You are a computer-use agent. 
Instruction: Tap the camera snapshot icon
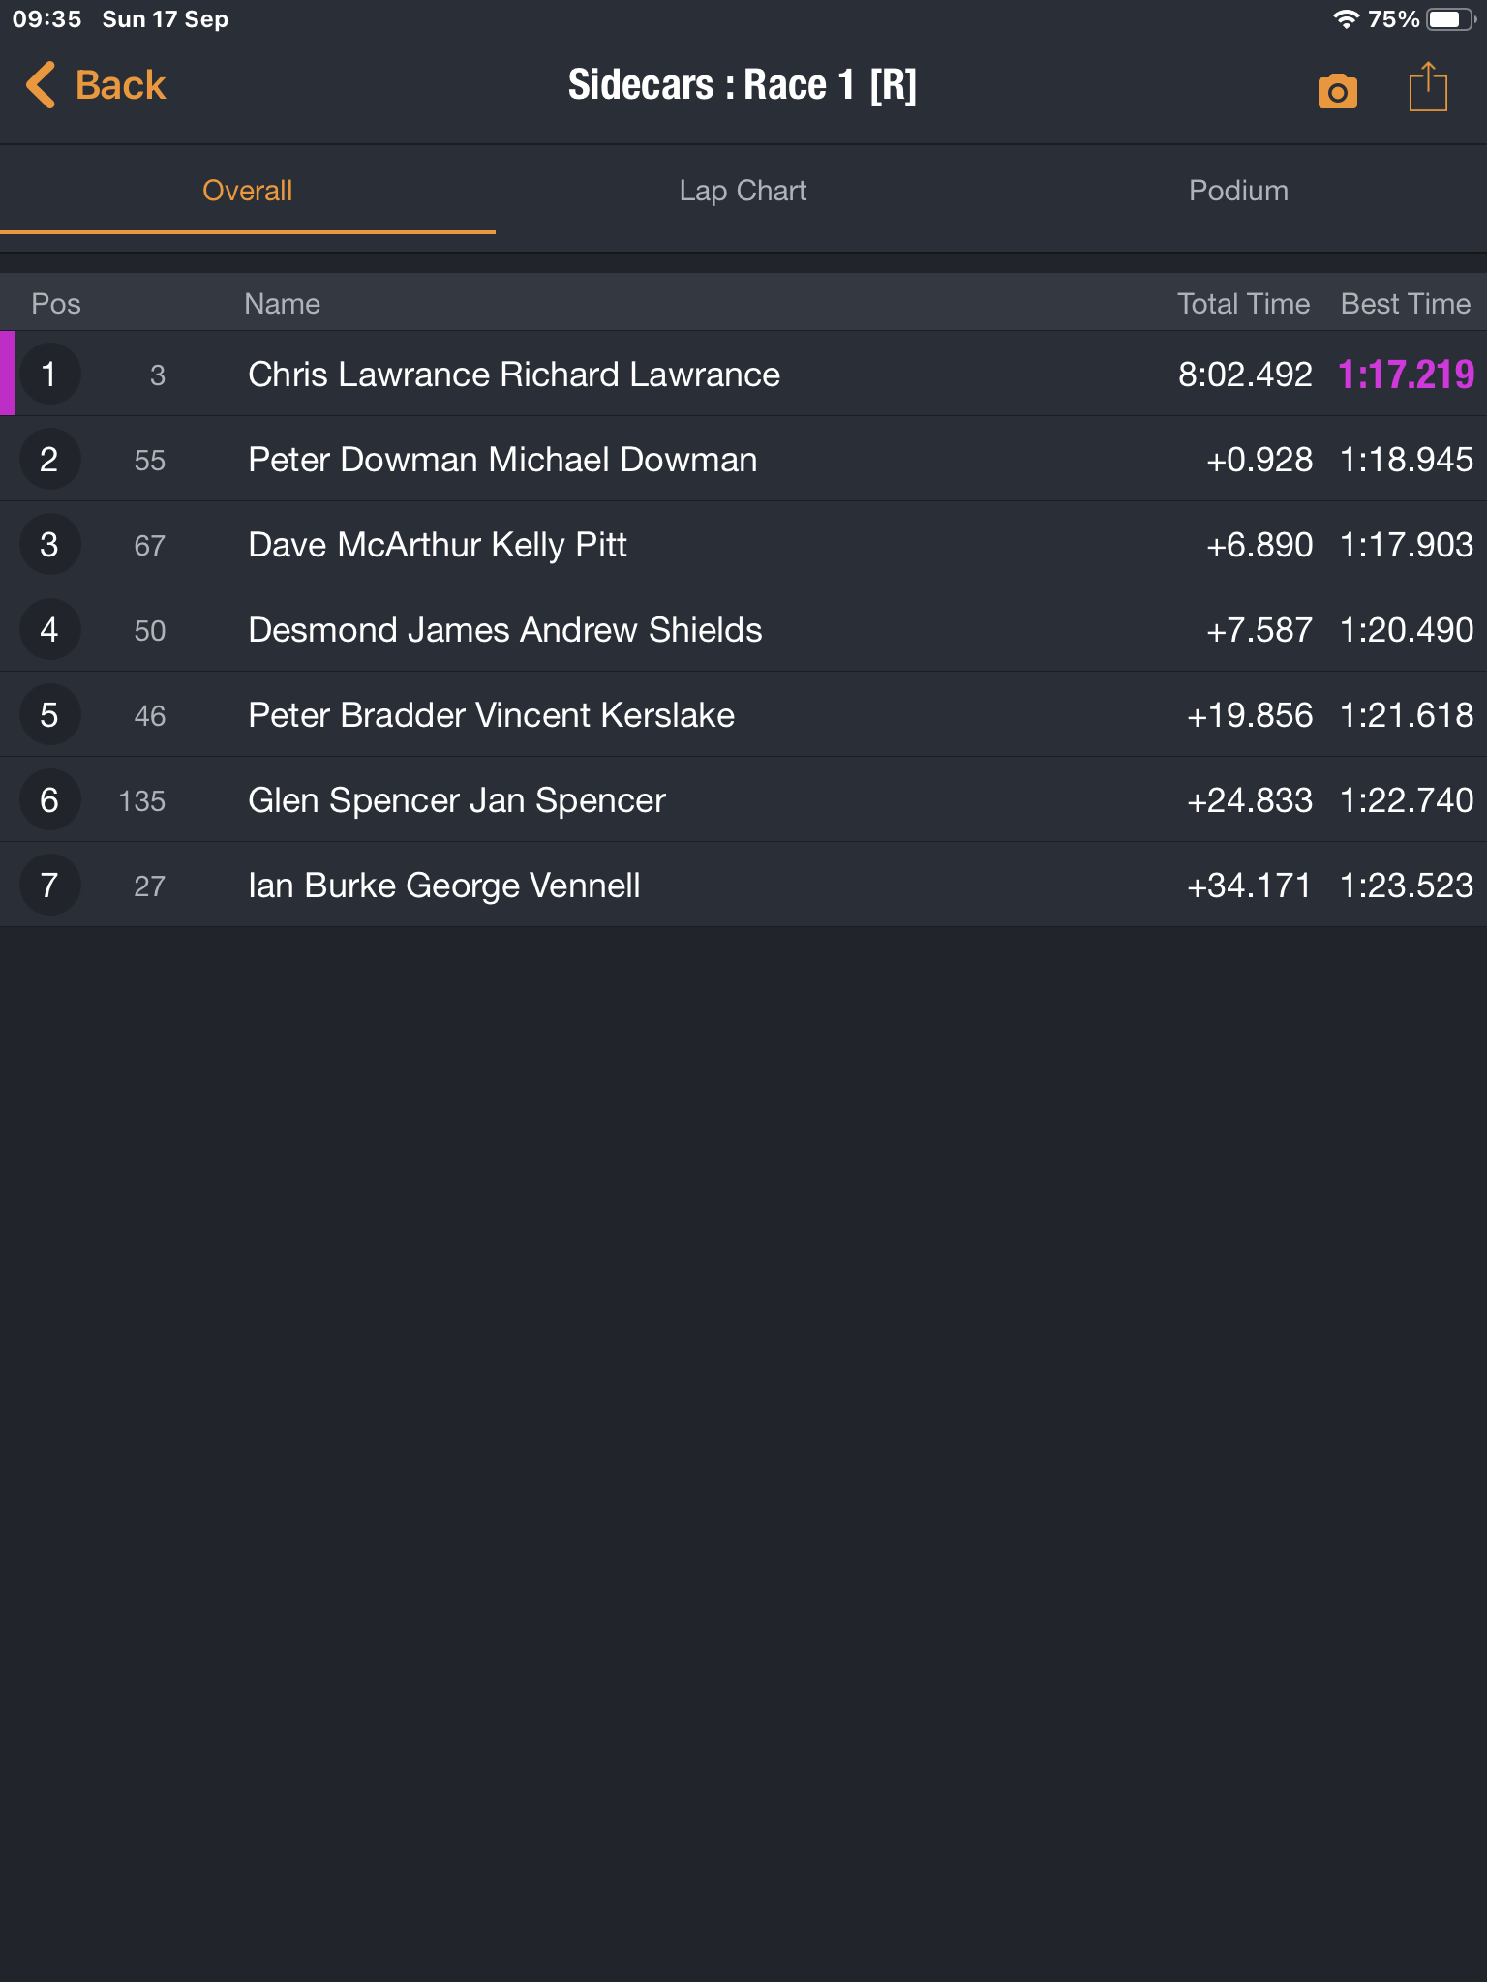tap(1337, 91)
